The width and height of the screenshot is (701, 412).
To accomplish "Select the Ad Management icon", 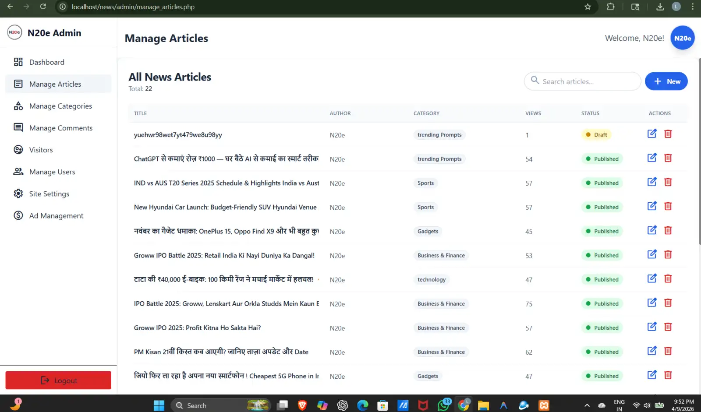I will click(18, 215).
